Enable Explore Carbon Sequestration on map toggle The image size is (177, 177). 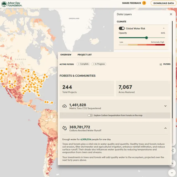90,115
